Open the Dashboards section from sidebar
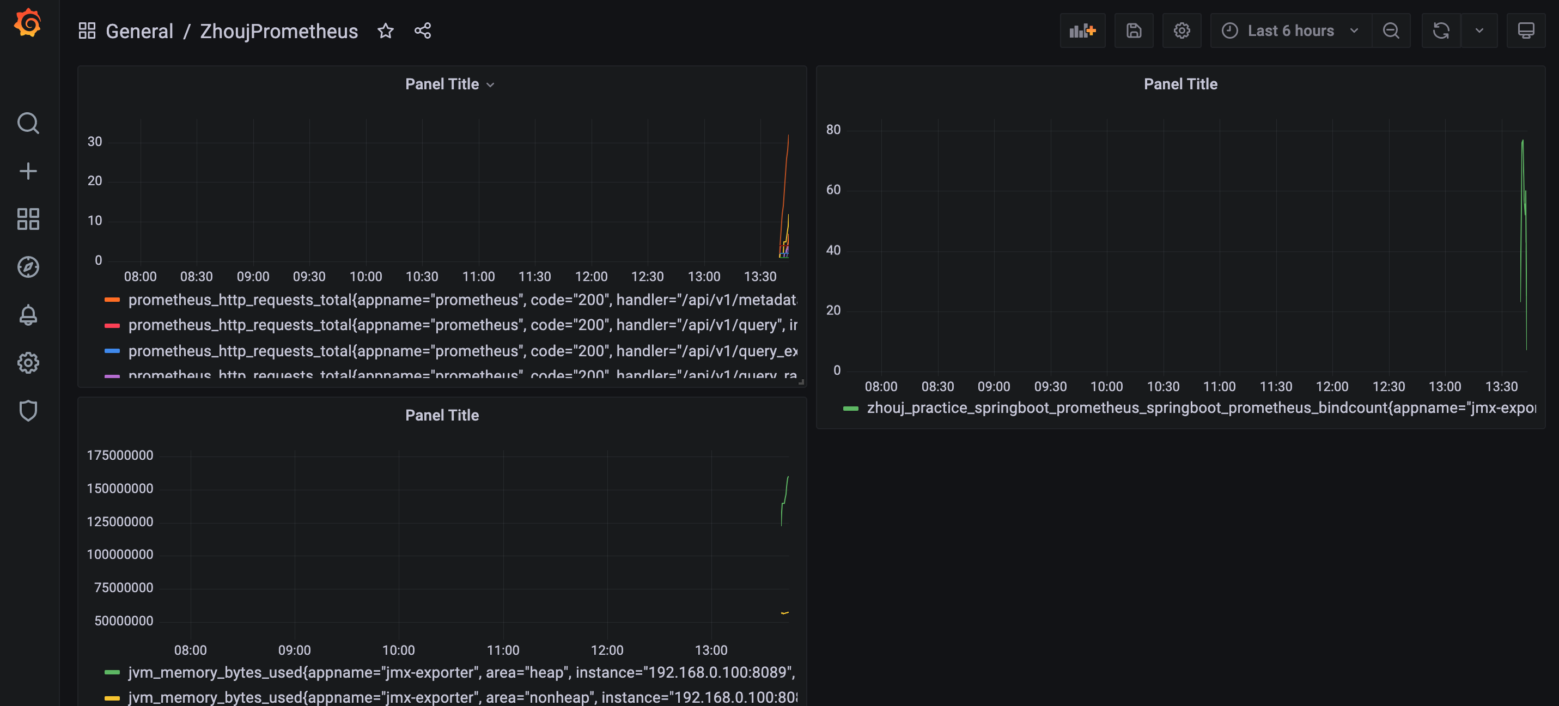The height and width of the screenshot is (706, 1559). pos(28,219)
